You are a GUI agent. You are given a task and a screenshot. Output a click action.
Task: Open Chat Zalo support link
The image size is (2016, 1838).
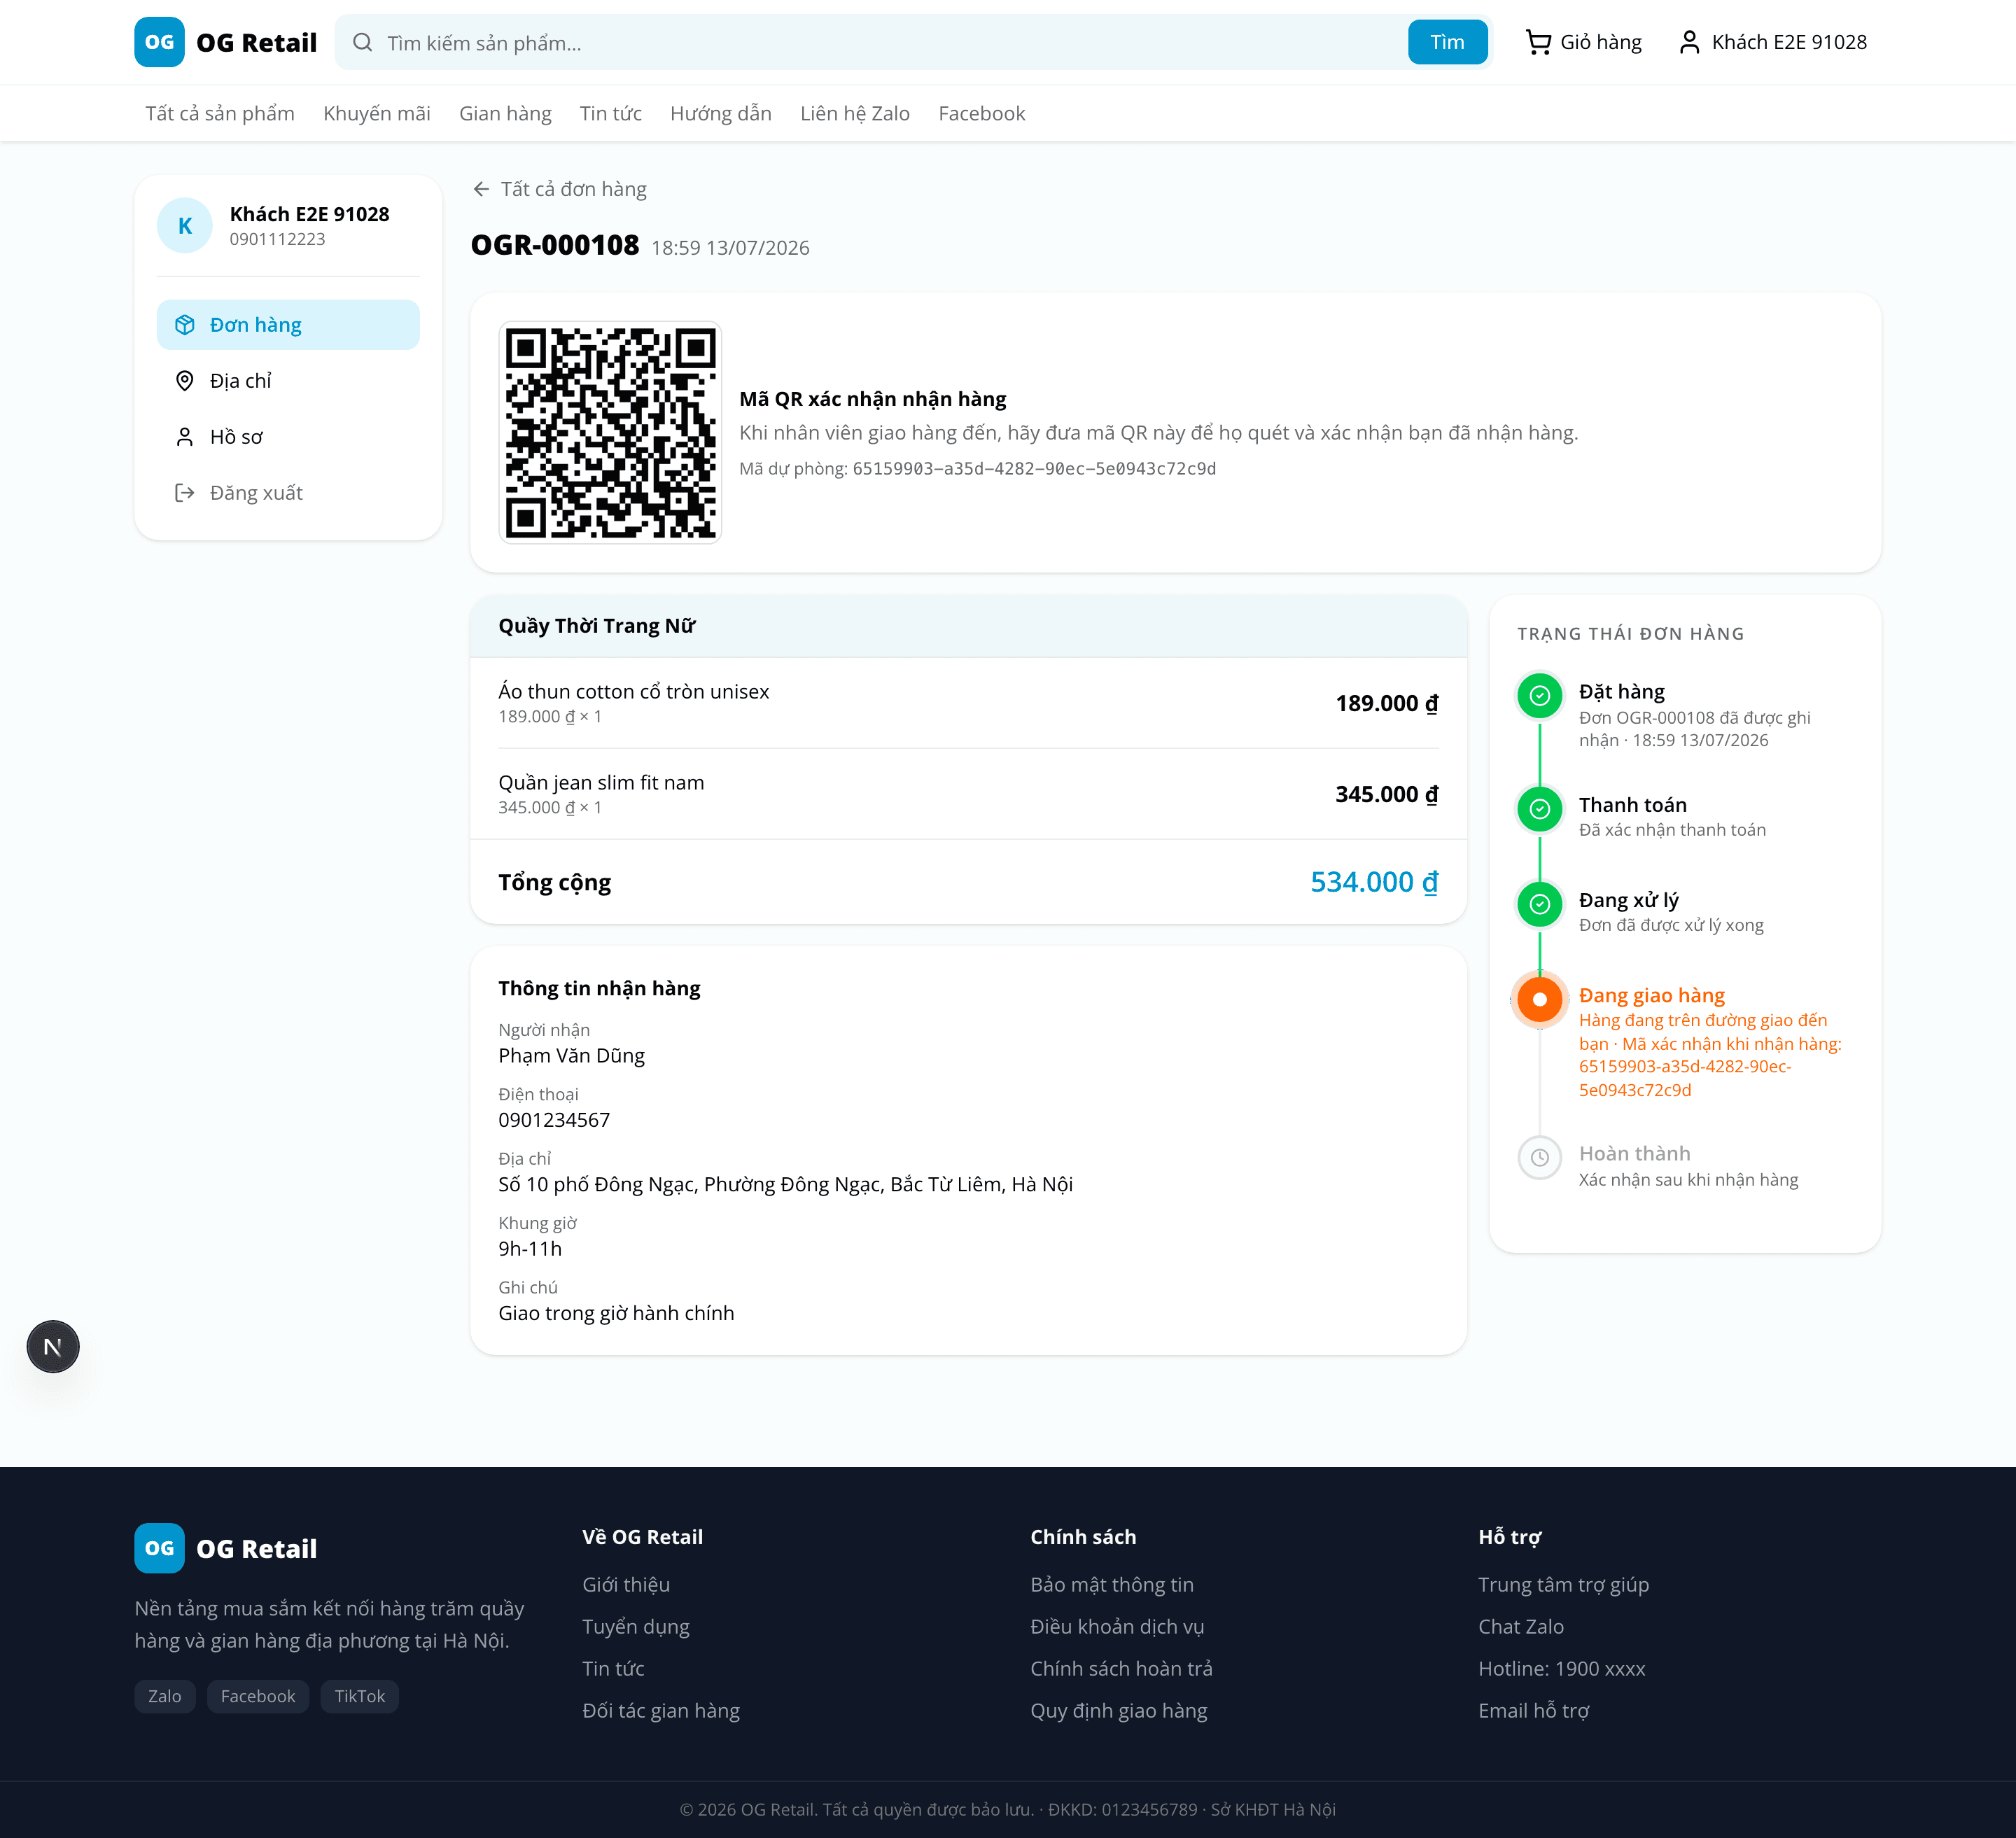point(1521,1626)
